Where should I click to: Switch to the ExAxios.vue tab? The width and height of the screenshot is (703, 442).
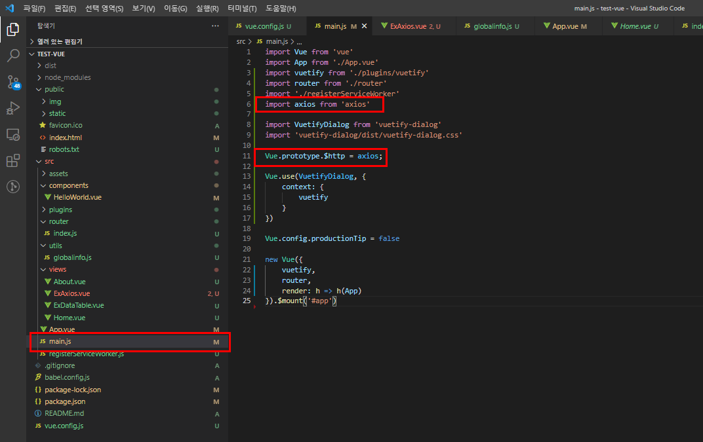(x=414, y=26)
